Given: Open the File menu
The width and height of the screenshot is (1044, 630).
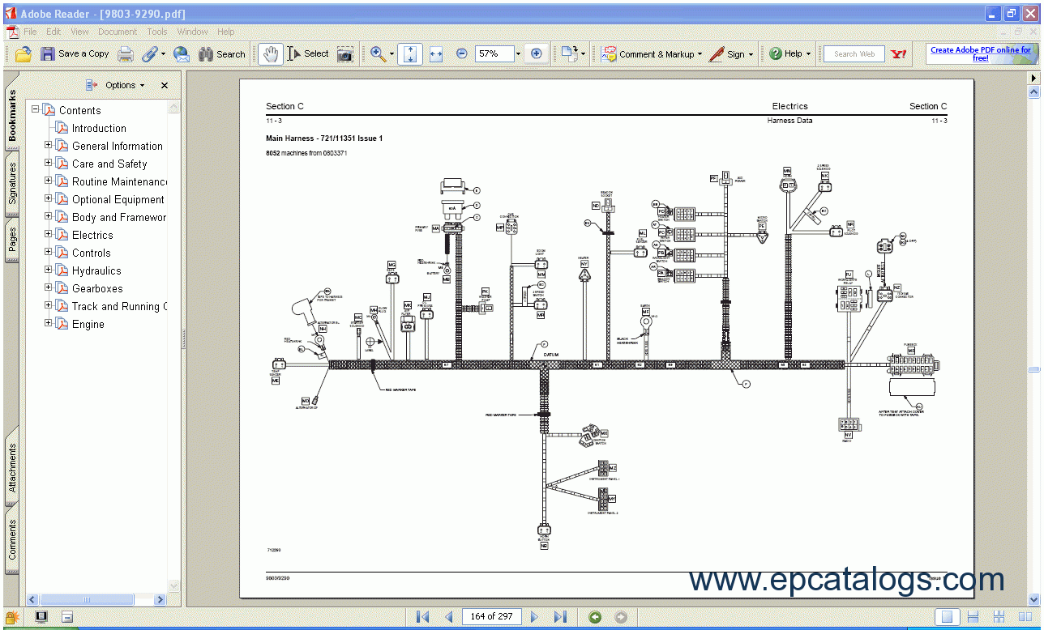Looking at the screenshot, I should pos(30,32).
